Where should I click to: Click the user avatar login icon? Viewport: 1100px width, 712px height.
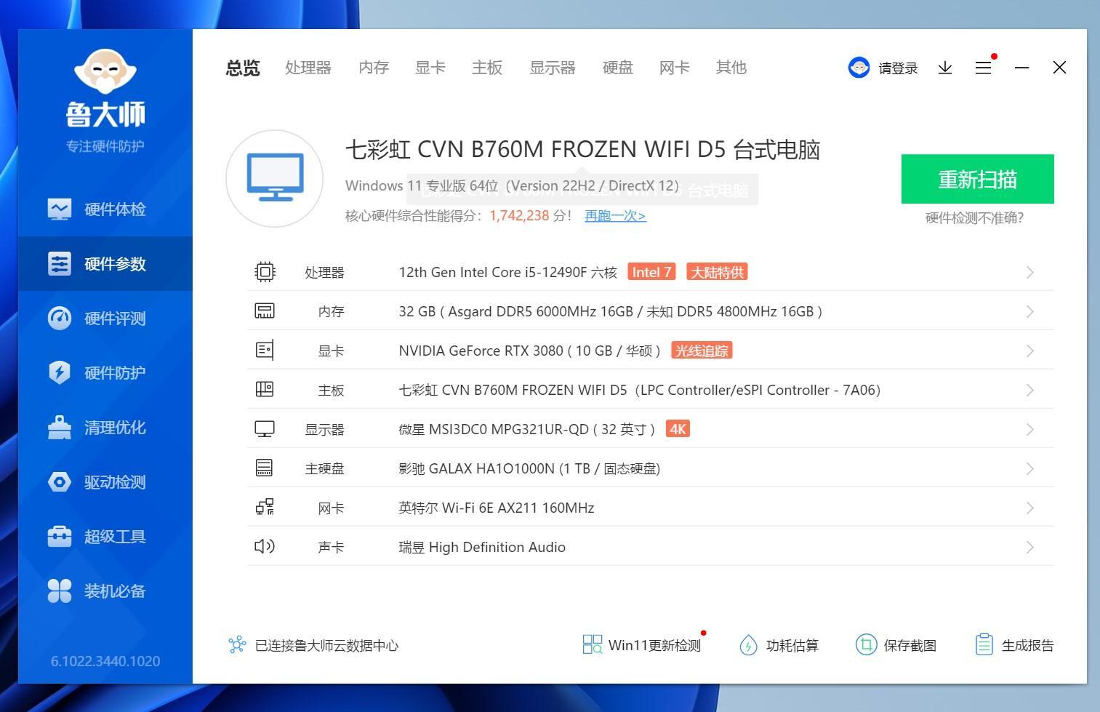click(859, 68)
